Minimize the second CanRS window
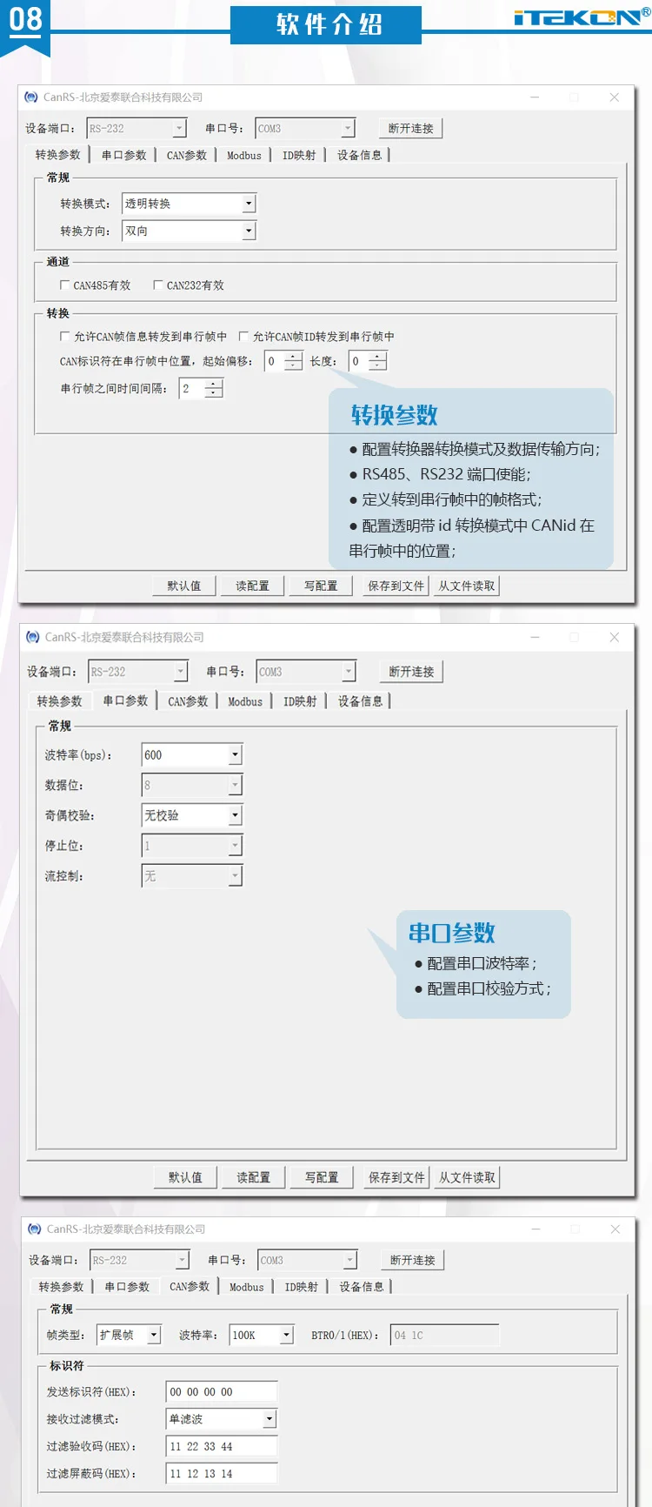 pos(536,637)
